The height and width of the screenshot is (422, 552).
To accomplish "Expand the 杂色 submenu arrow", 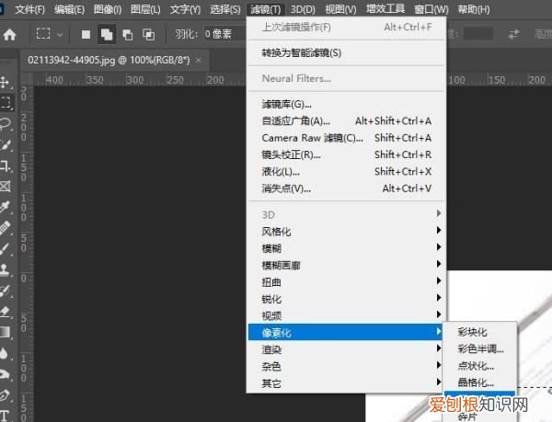I will [x=439, y=365].
